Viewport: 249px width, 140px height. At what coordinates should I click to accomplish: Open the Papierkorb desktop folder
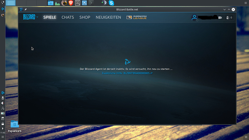point(14,127)
